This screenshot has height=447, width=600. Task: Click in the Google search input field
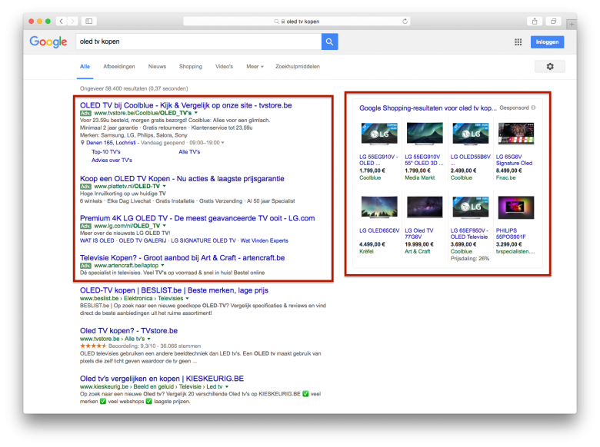tap(198, 41)
